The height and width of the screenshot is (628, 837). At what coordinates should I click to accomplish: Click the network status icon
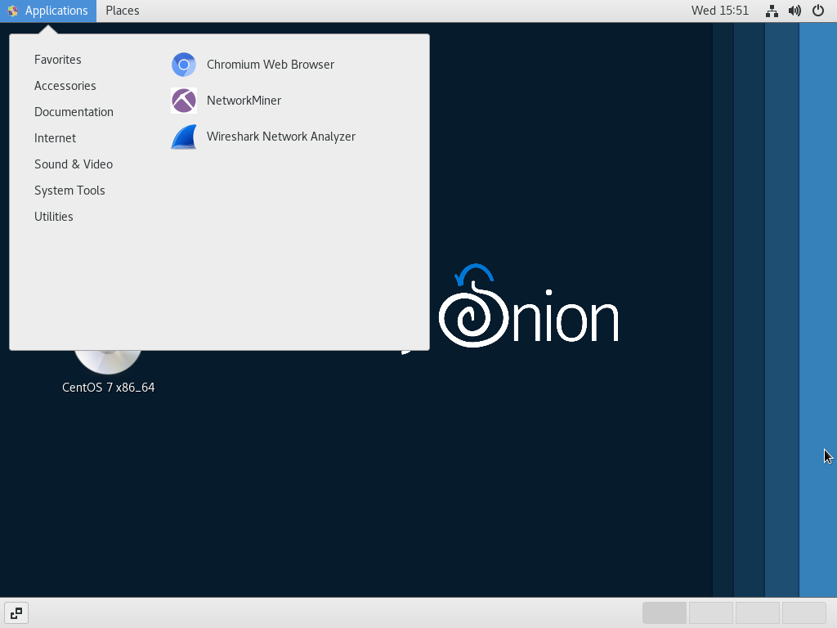772,11
